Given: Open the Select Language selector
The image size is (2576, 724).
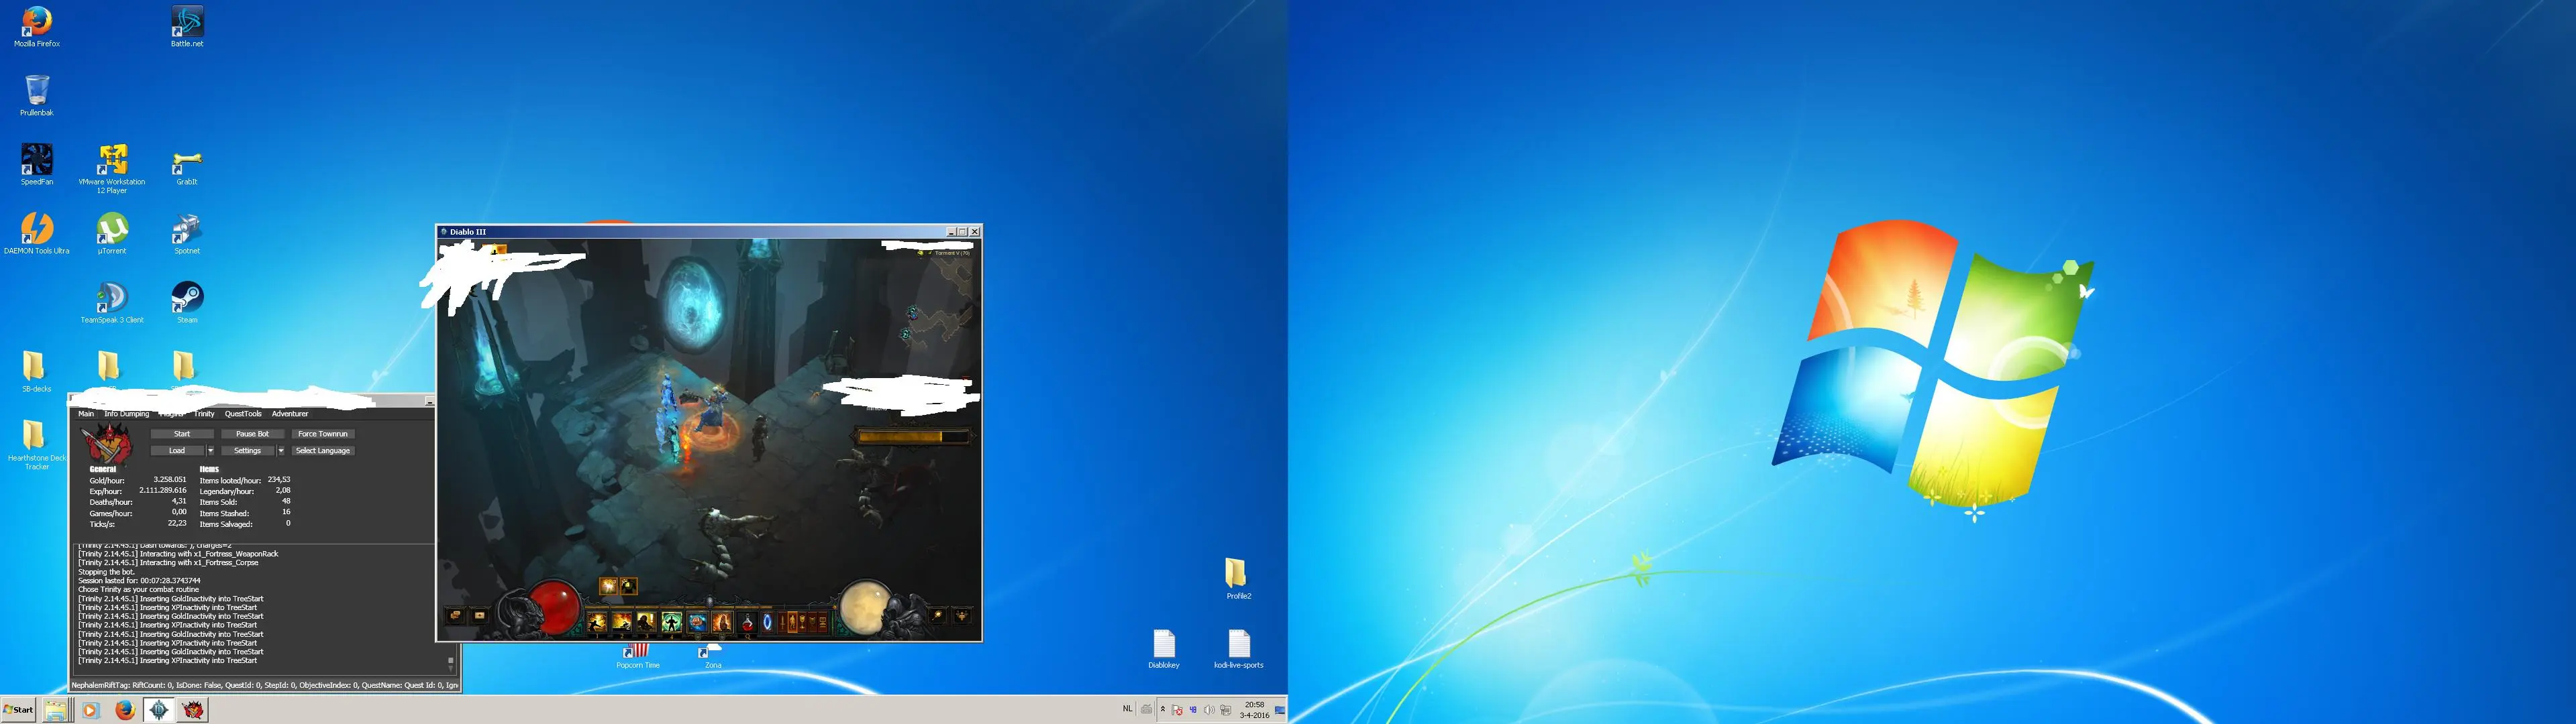Looking at the screenshot, I should [323, 450].
